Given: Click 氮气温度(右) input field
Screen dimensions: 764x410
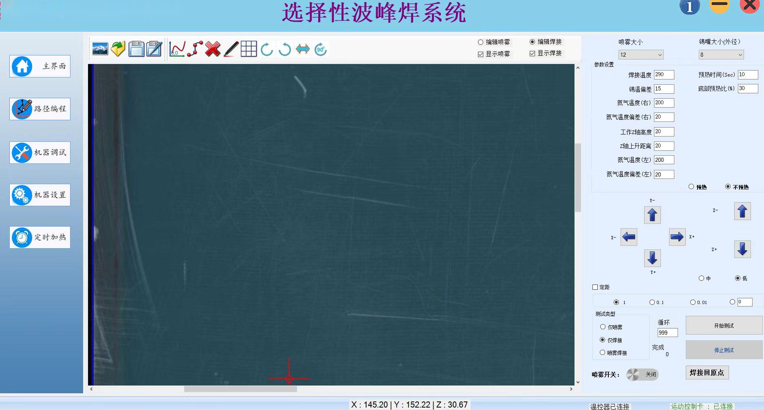Looking at the screenshot, I should (664, 103).
